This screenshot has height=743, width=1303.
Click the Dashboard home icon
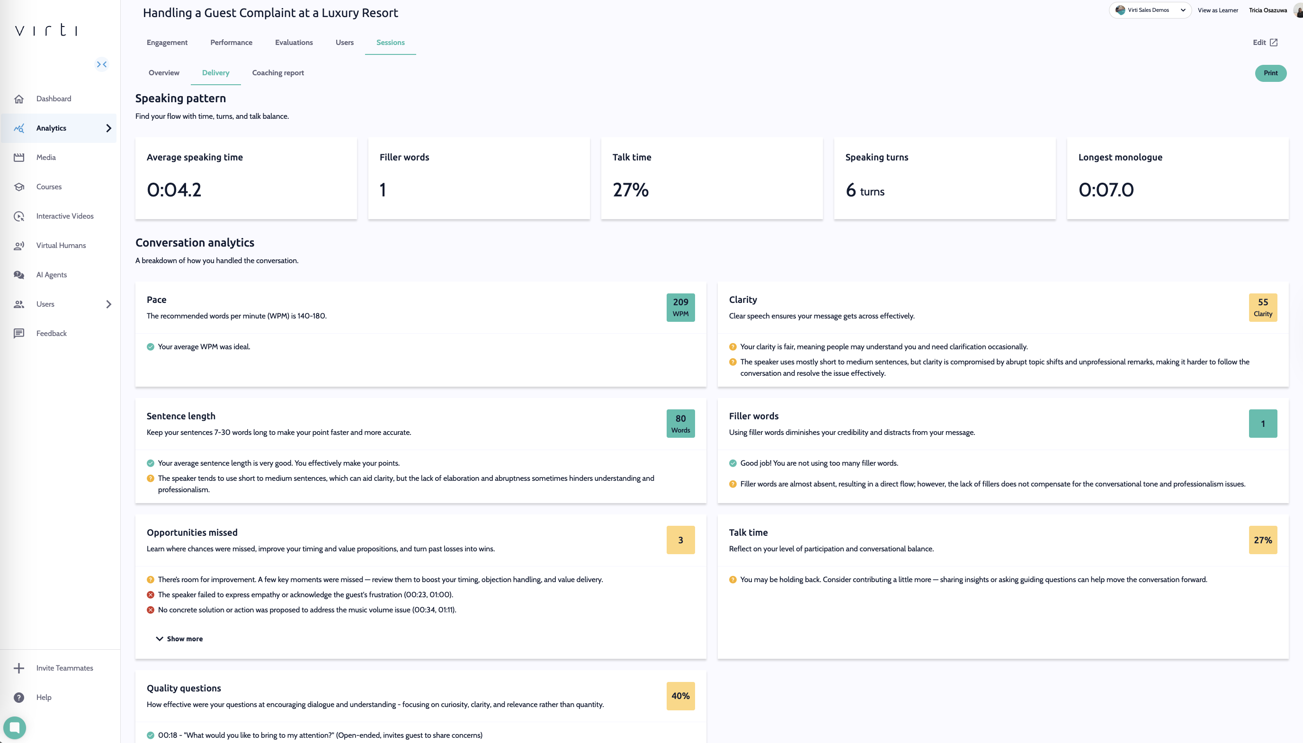[x=19, y=99]
